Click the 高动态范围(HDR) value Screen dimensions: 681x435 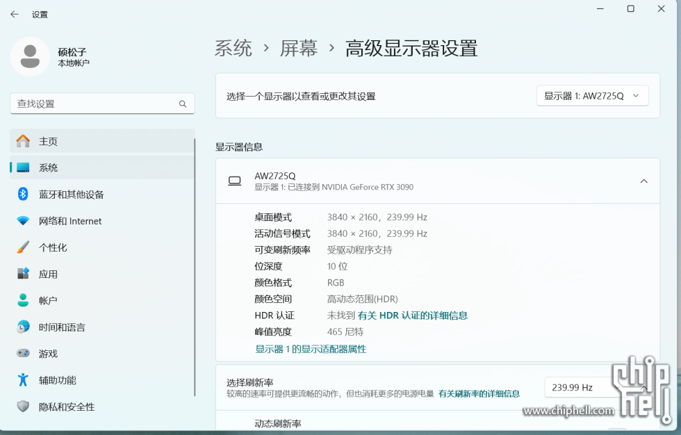362,299
